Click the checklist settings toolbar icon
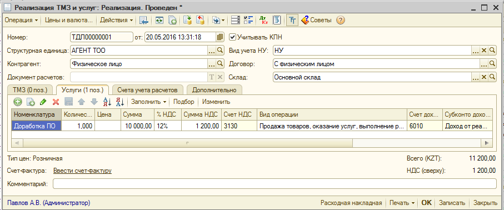 pyautogui.click(x=248, y=20)
